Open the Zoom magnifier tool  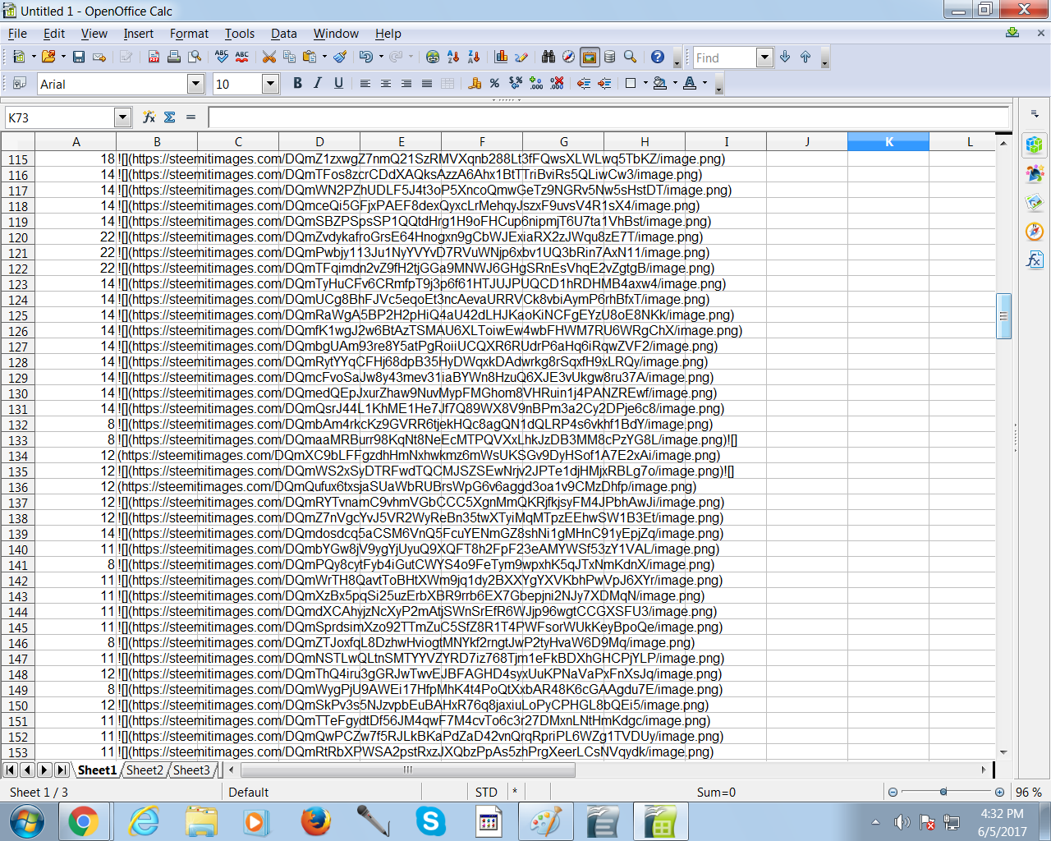pos(631,57)
